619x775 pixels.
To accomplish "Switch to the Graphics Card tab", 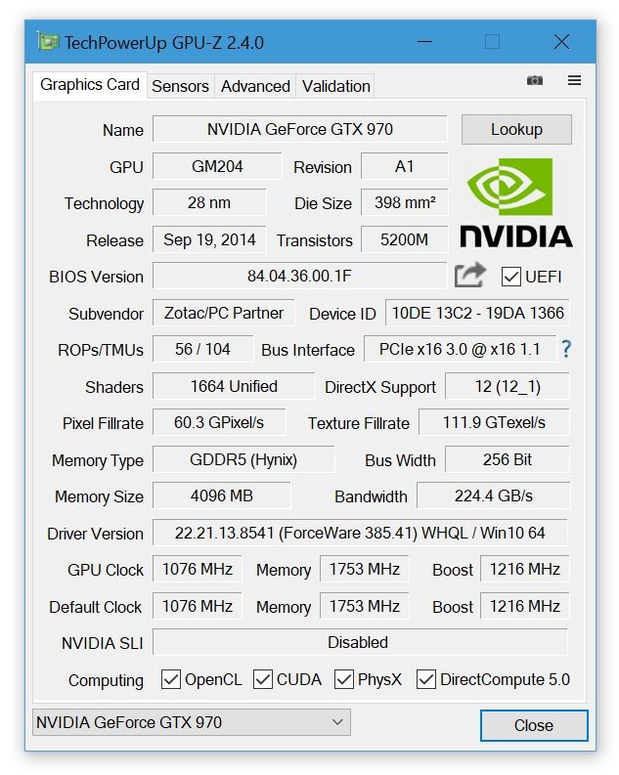I will pos(90,85).
